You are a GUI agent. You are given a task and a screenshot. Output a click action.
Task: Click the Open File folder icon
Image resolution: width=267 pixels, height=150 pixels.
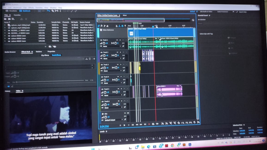coord(5,19)
